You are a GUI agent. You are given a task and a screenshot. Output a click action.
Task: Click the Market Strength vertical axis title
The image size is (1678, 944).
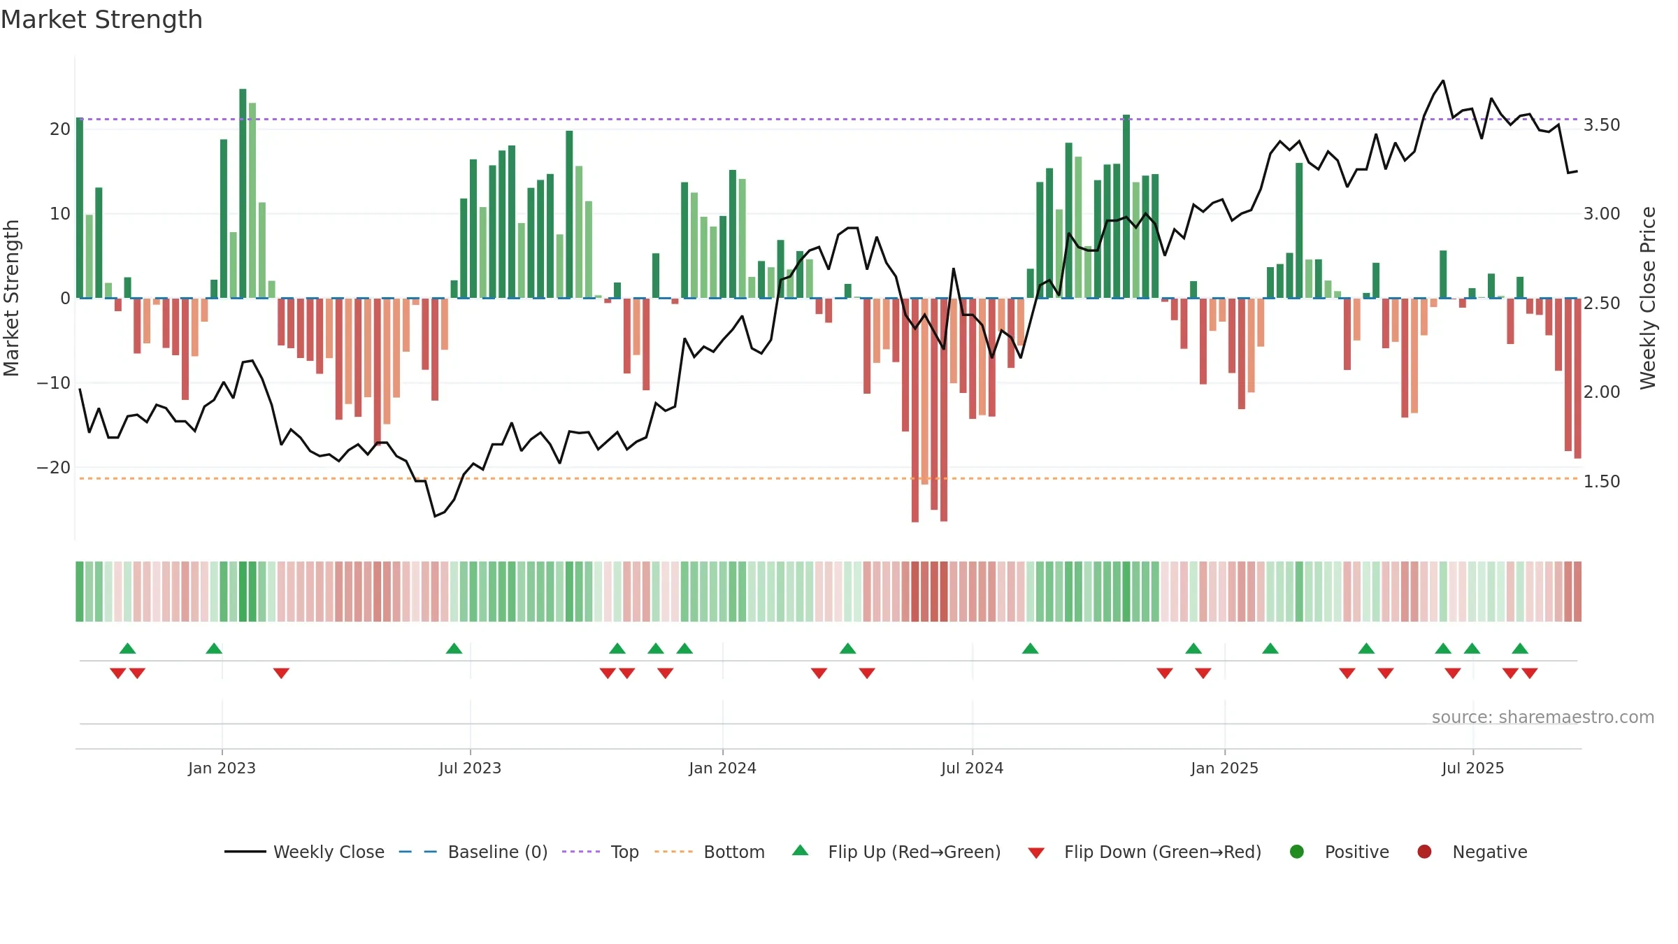pyautogui.click(x=11, y=298)
